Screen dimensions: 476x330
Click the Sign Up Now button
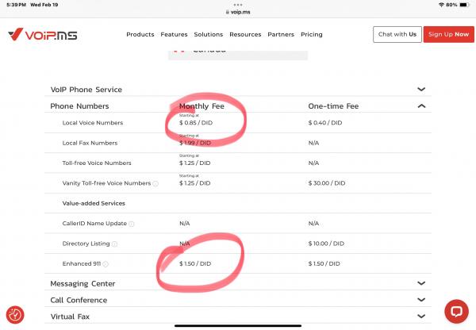(448, 35)
